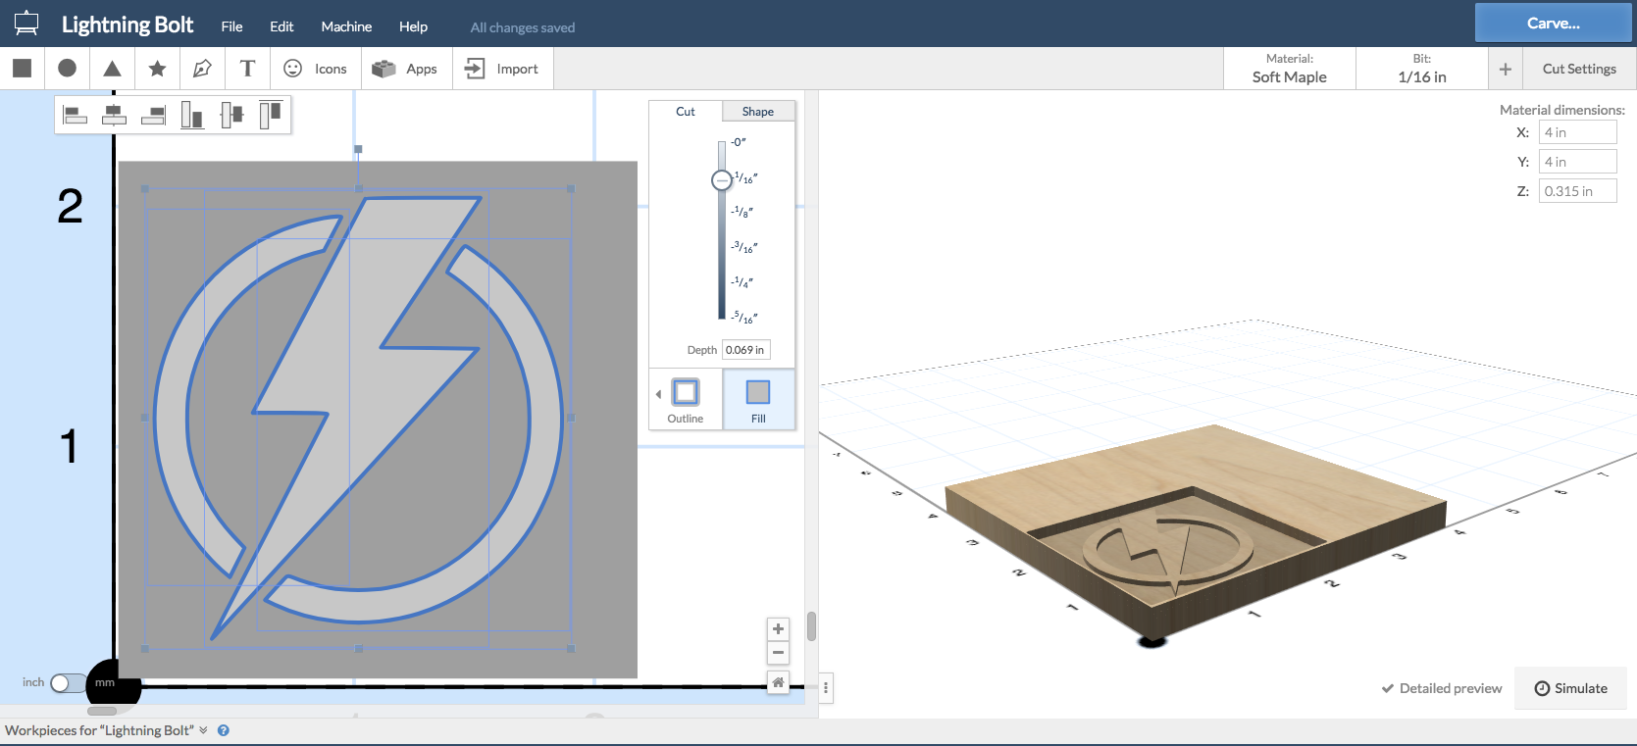Expand outline options arrow
This screenshot has height=746, width=1637.
[x=658, y=394]
